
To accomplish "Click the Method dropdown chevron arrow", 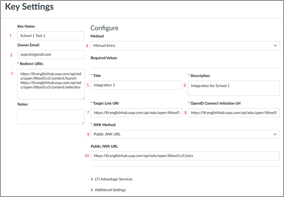I will (x=275, y=45).
